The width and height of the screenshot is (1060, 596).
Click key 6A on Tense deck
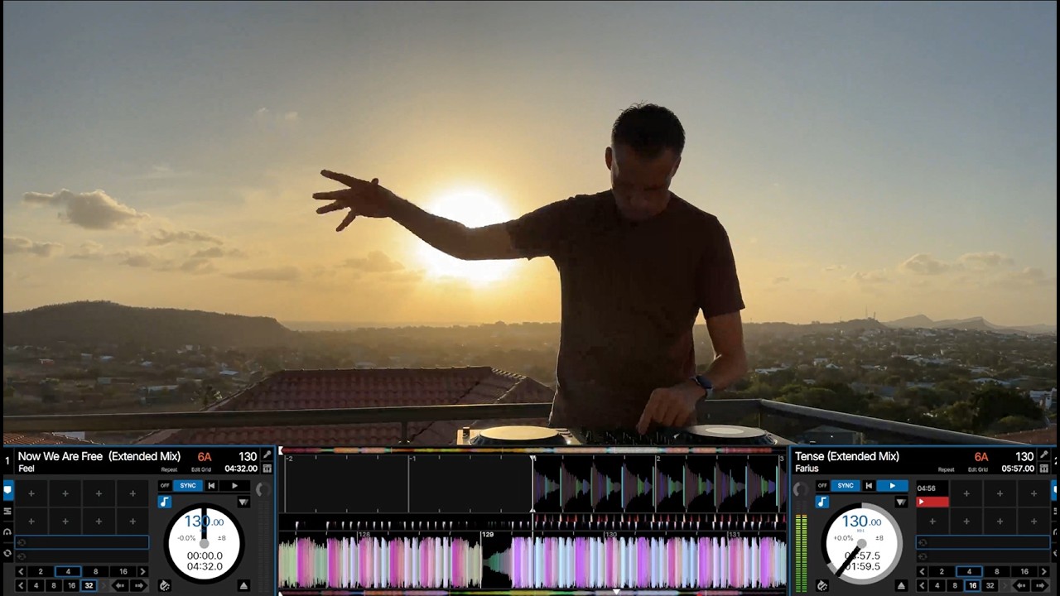(x=981, y=457)
